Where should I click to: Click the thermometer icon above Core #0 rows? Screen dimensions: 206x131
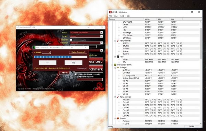[118, 97]
